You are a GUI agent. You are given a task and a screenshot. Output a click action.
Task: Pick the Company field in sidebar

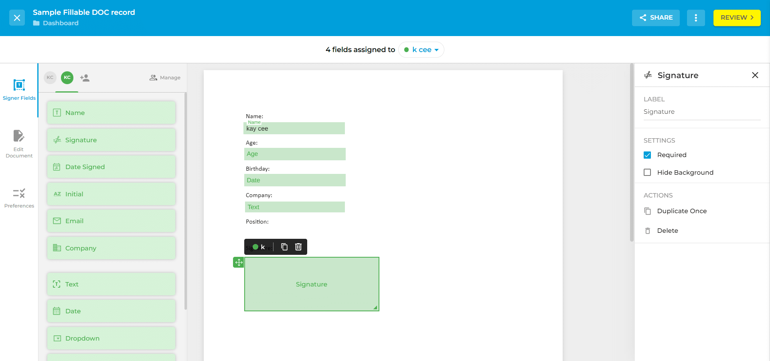pos(111,248)
